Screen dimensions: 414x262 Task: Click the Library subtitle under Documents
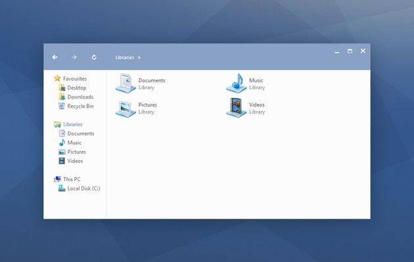(x=147, y=87)
